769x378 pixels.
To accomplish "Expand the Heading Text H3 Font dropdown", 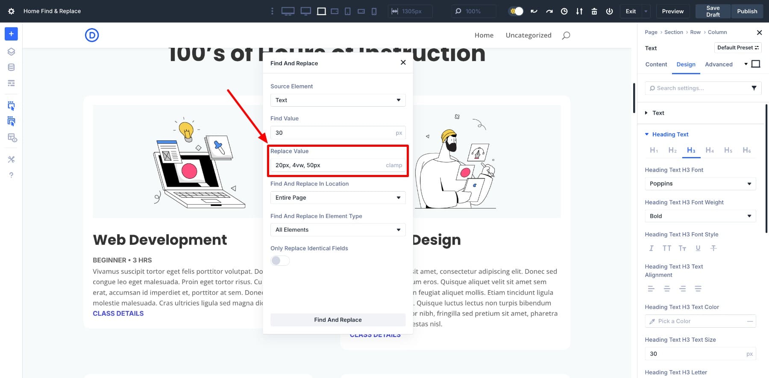I will (700, 184).
